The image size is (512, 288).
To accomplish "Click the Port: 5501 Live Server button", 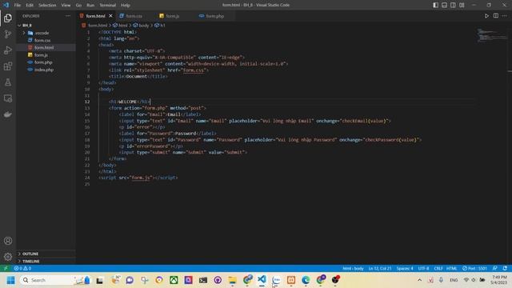I will coord(474,269).
